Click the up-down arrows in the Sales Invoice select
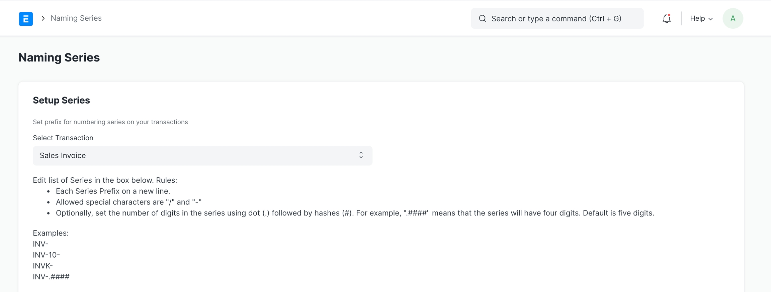Viewport: 771px width, 292px height. (361, 155)
